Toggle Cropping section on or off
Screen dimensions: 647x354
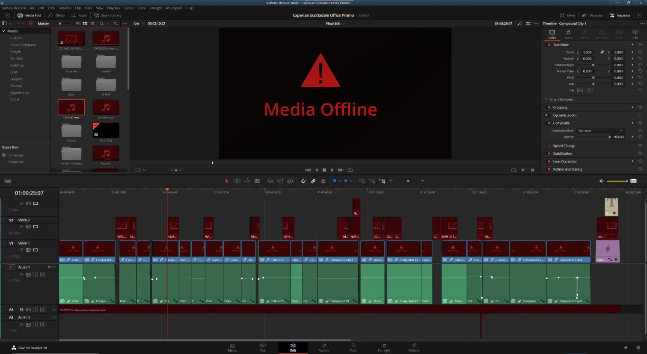pyautogui.click(x=549, y=107)
